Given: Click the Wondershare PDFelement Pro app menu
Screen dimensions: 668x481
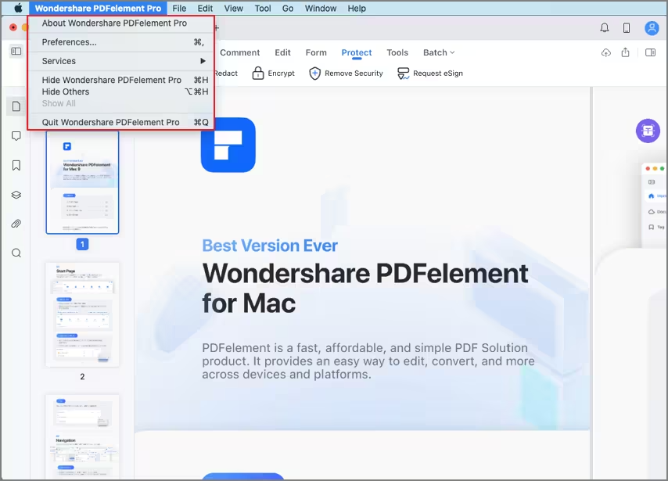Looking at the screenshot, I should point(98,8).
